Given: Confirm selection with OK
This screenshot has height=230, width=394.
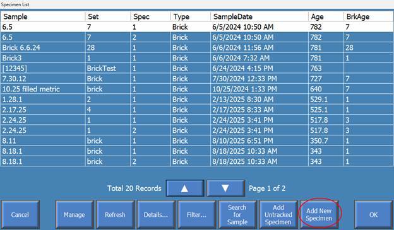Looking at the screenshot, I should click(x=373, y=214).
